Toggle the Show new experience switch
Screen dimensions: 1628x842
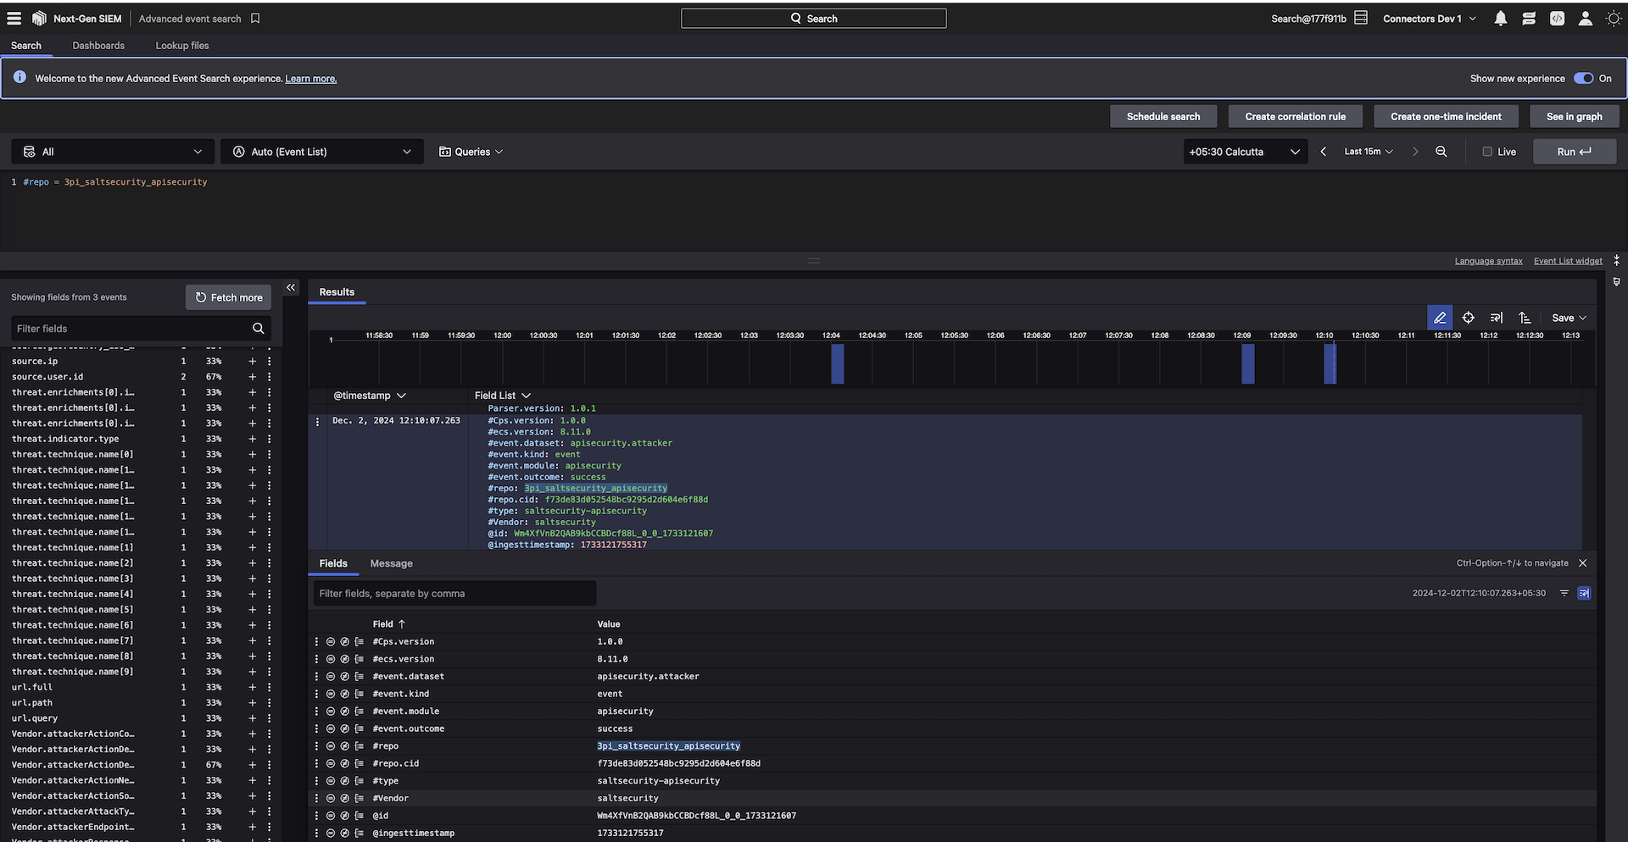(1583, 78)
